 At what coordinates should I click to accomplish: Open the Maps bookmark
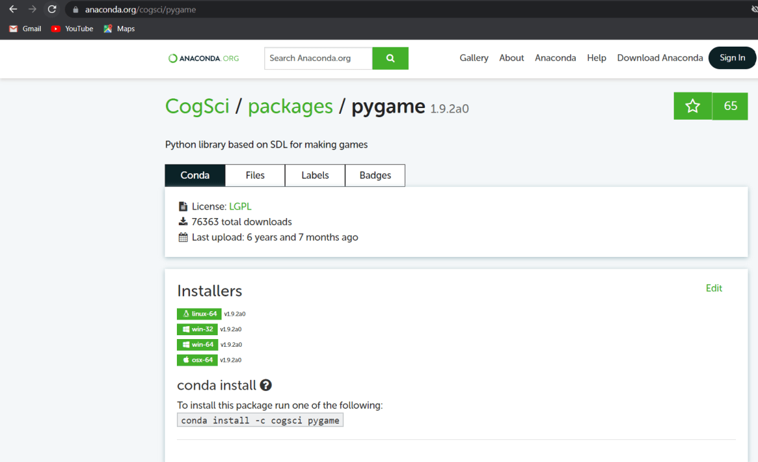[x=119, y=29]
